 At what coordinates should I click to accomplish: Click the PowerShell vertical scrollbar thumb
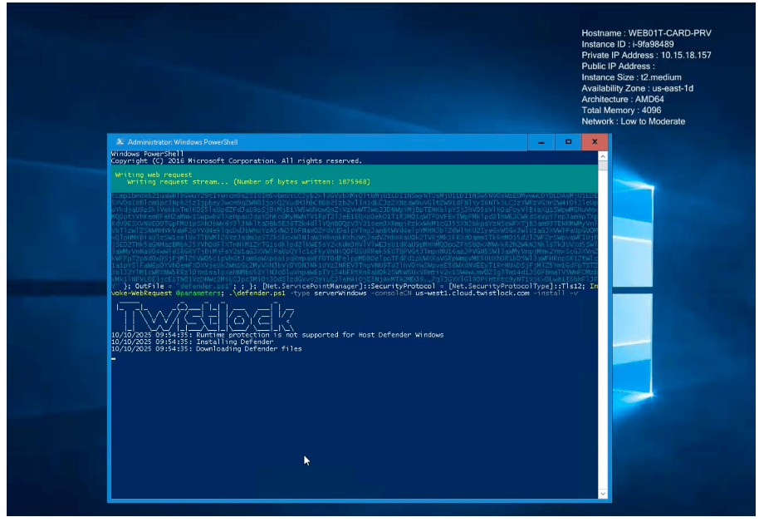pos(603,165)
